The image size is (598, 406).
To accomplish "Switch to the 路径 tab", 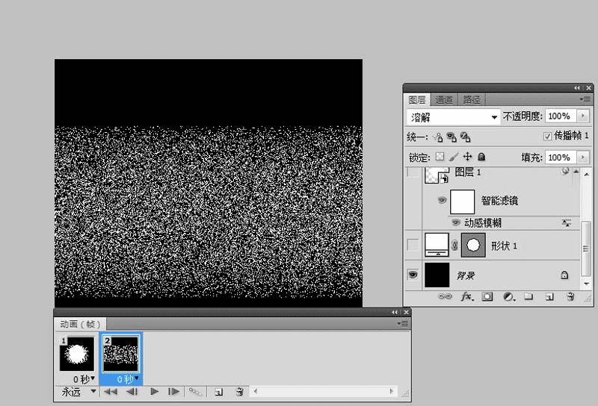I will (x=472, y=100).
